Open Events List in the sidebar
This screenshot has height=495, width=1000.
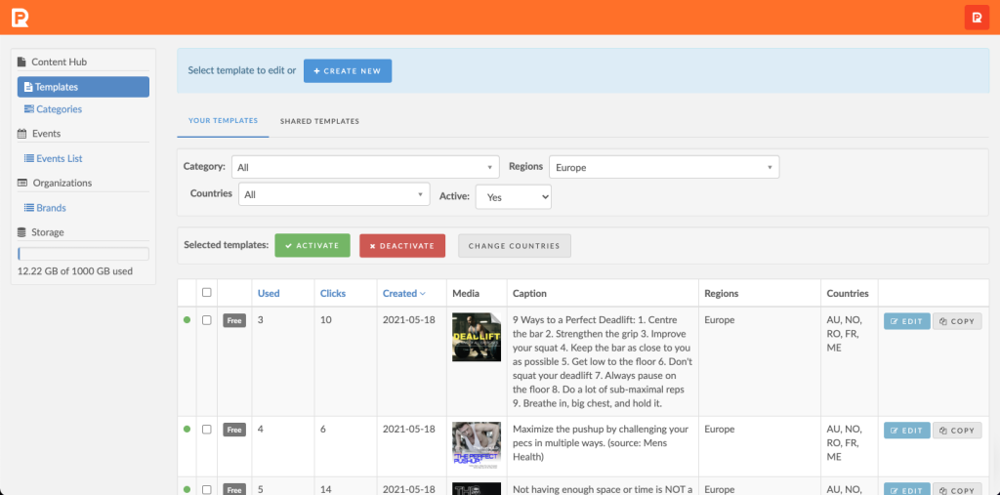point(59,158)
